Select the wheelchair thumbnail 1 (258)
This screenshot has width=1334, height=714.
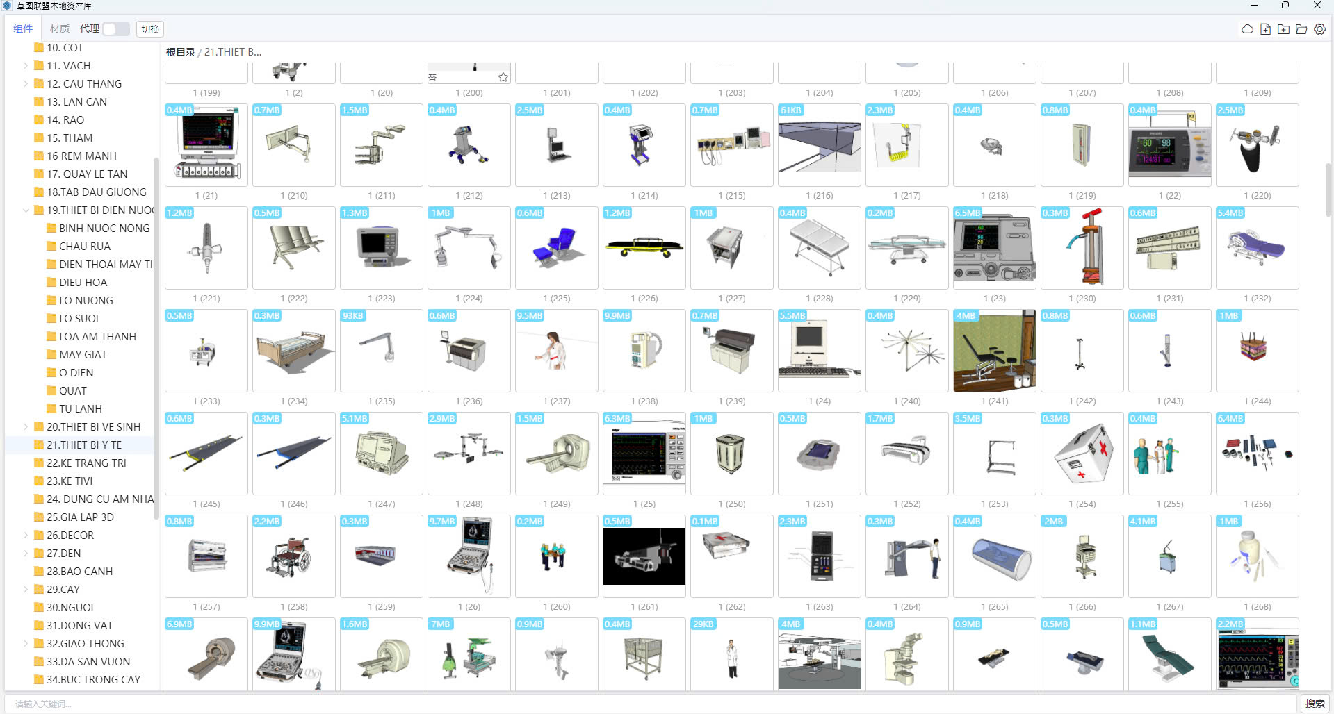click(293, 556)
